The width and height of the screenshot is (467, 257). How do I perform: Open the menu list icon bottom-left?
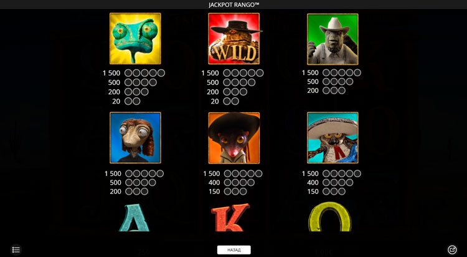[16, 250]
